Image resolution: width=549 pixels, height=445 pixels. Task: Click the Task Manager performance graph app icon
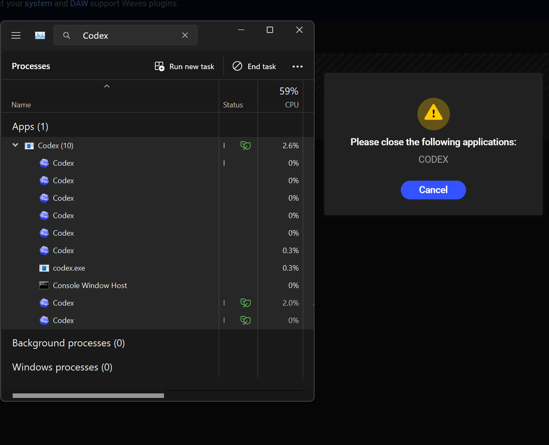tap(40, 36)
